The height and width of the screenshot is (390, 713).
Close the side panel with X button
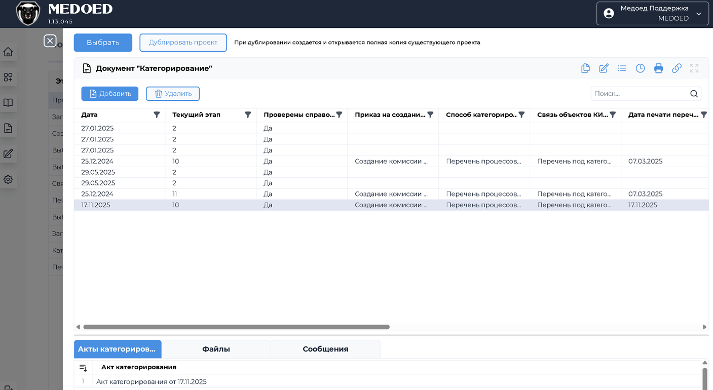[x=50, y=41]
